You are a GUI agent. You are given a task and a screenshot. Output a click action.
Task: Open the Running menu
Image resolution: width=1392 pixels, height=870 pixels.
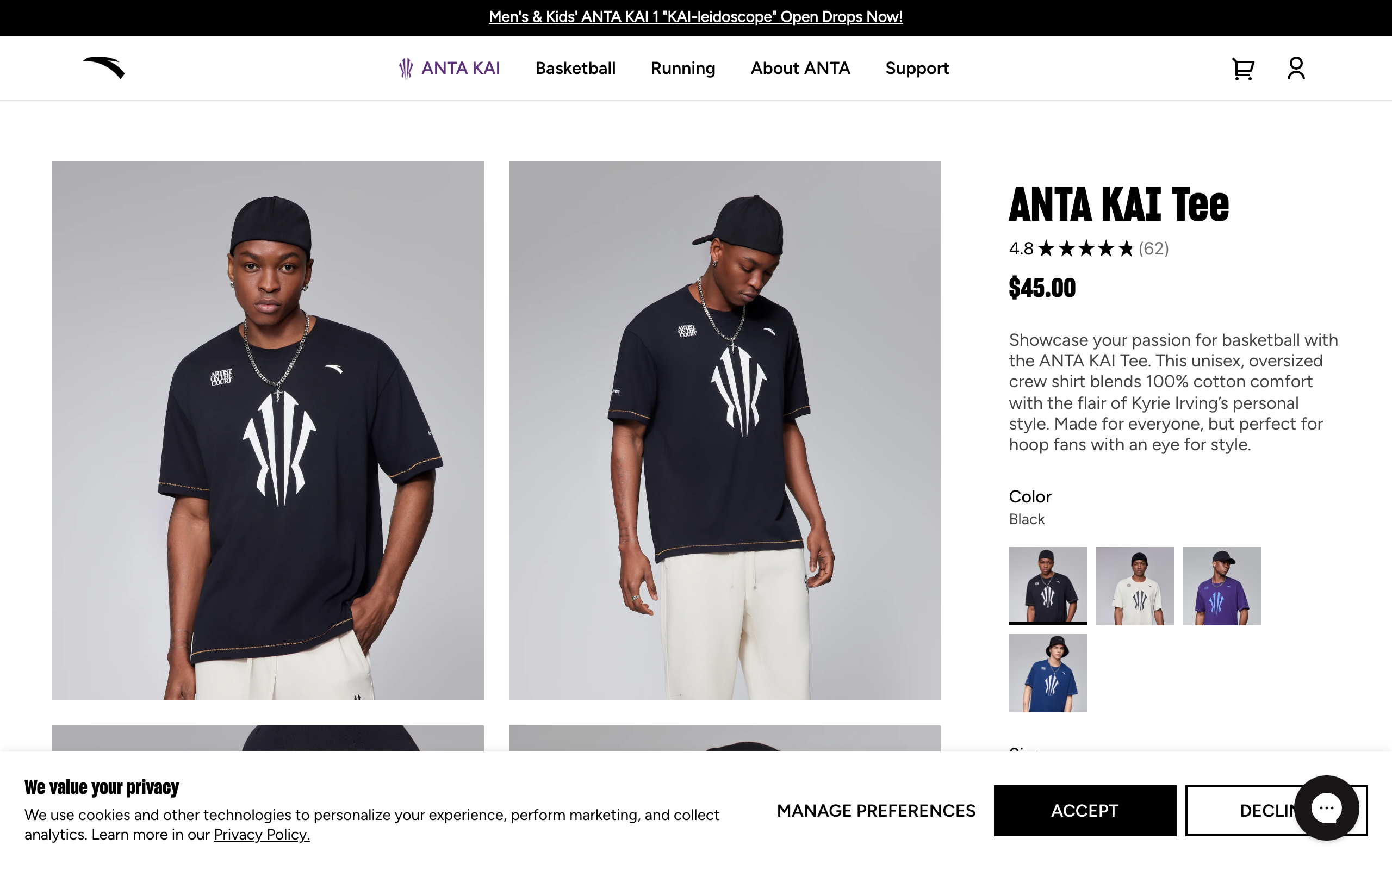pos(682,68)
